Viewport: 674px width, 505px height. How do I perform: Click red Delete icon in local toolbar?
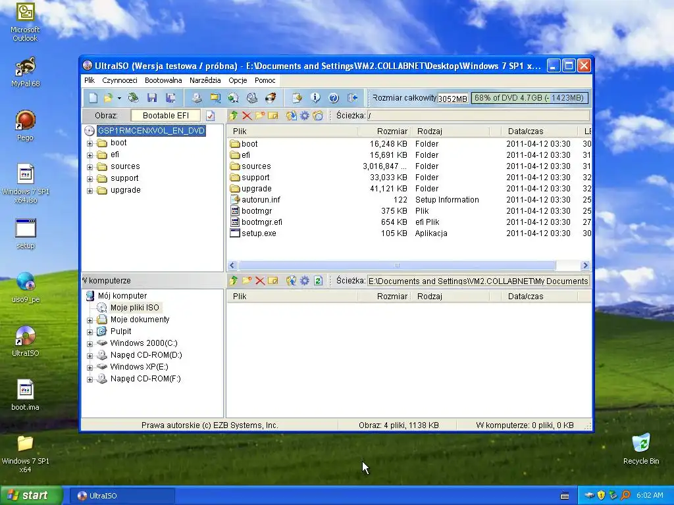tap(259, 280)
